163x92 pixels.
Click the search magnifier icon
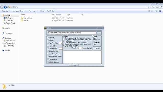point(161,7)
